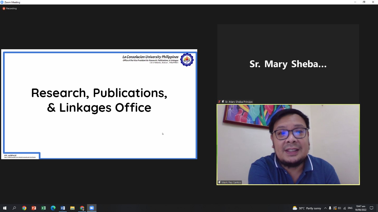Open Microsoft Edge from the taskbar
The image size is (378, 212).
point(53,208)
